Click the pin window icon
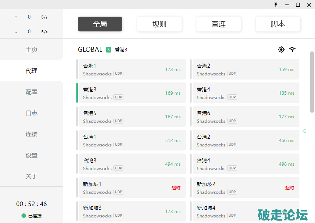This screenshot has width=315, height=223. 276,5
